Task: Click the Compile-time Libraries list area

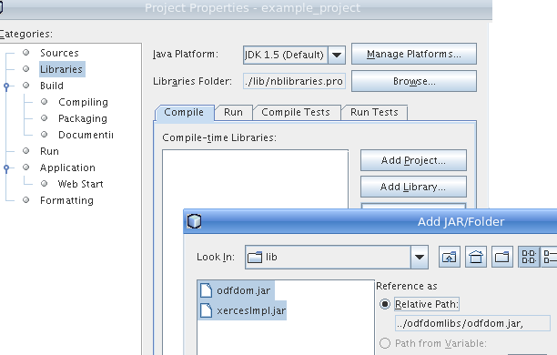Action: tap(255, 178)
